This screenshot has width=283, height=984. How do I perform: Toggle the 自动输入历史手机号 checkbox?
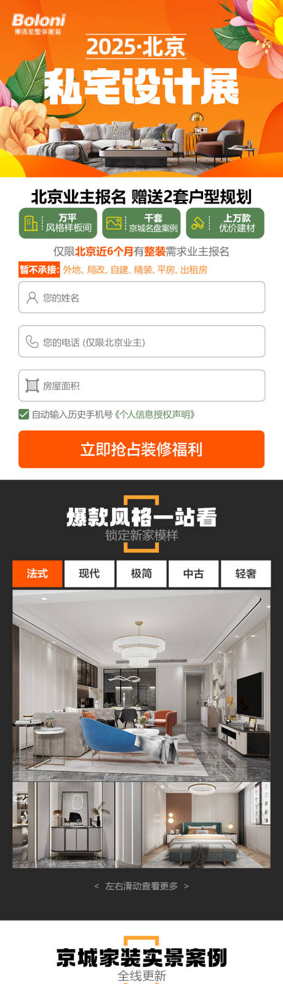24,415
